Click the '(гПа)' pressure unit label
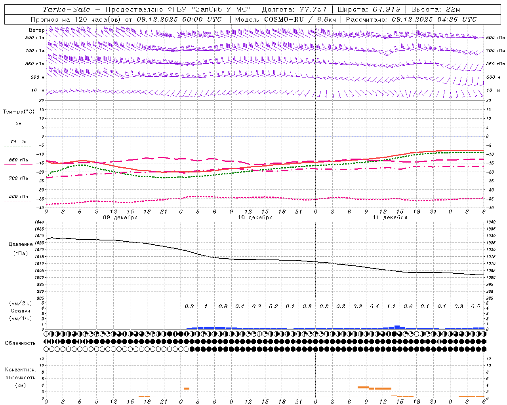 (x=21, y=253)
